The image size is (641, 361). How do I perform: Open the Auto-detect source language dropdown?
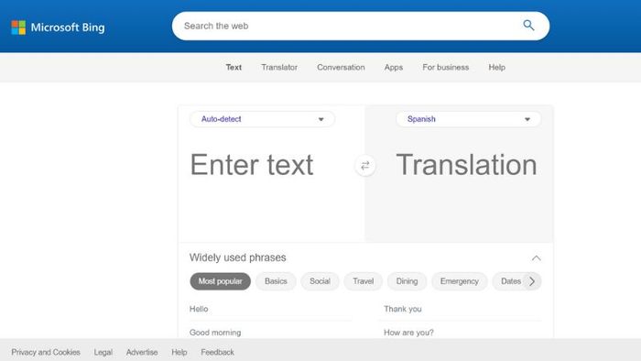(x=263, y=119)
